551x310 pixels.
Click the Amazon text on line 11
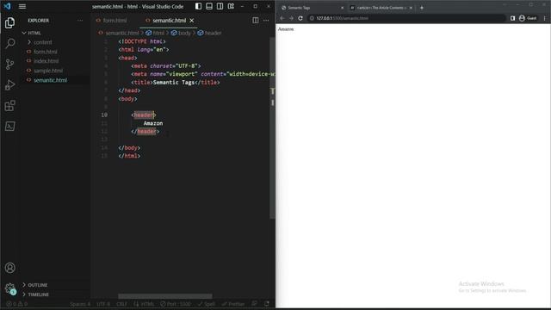tap(153, 123)
